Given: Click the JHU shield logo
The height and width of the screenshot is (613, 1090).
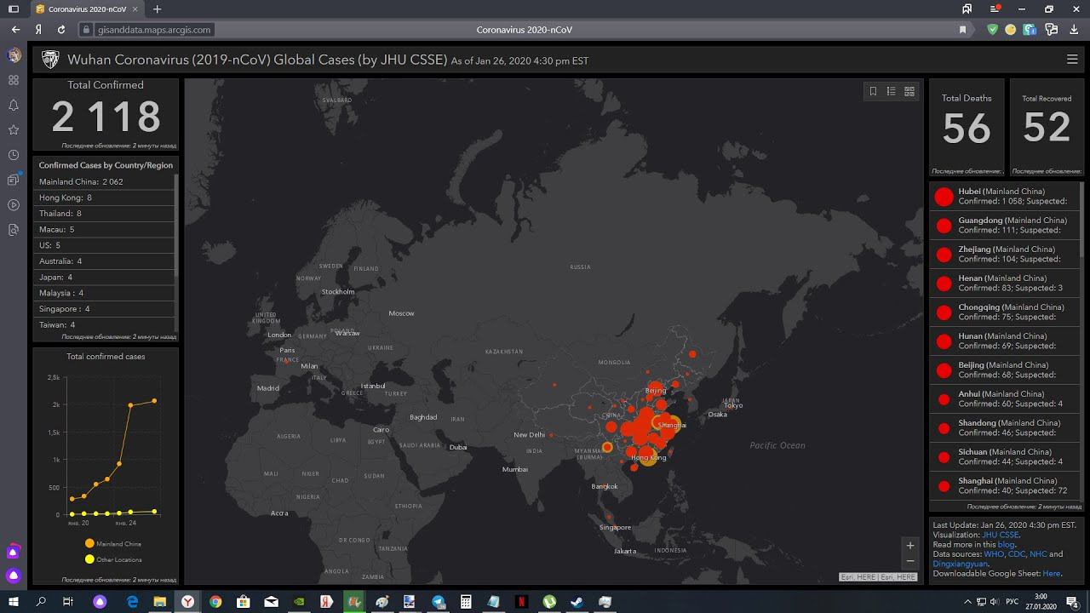Looking at the screenshot, I should coord(50,60).
